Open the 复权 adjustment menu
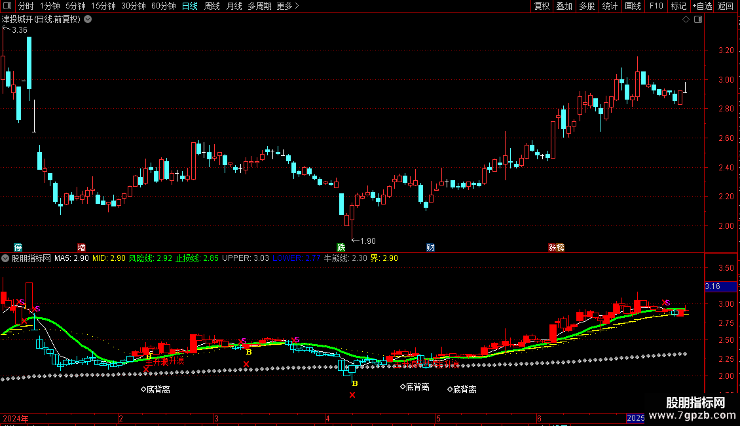740x426 pixels. pos(542,6)
